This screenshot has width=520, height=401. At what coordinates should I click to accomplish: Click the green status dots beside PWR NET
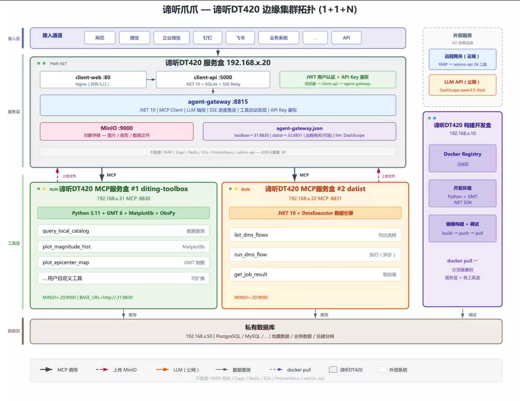pos(41,63)
